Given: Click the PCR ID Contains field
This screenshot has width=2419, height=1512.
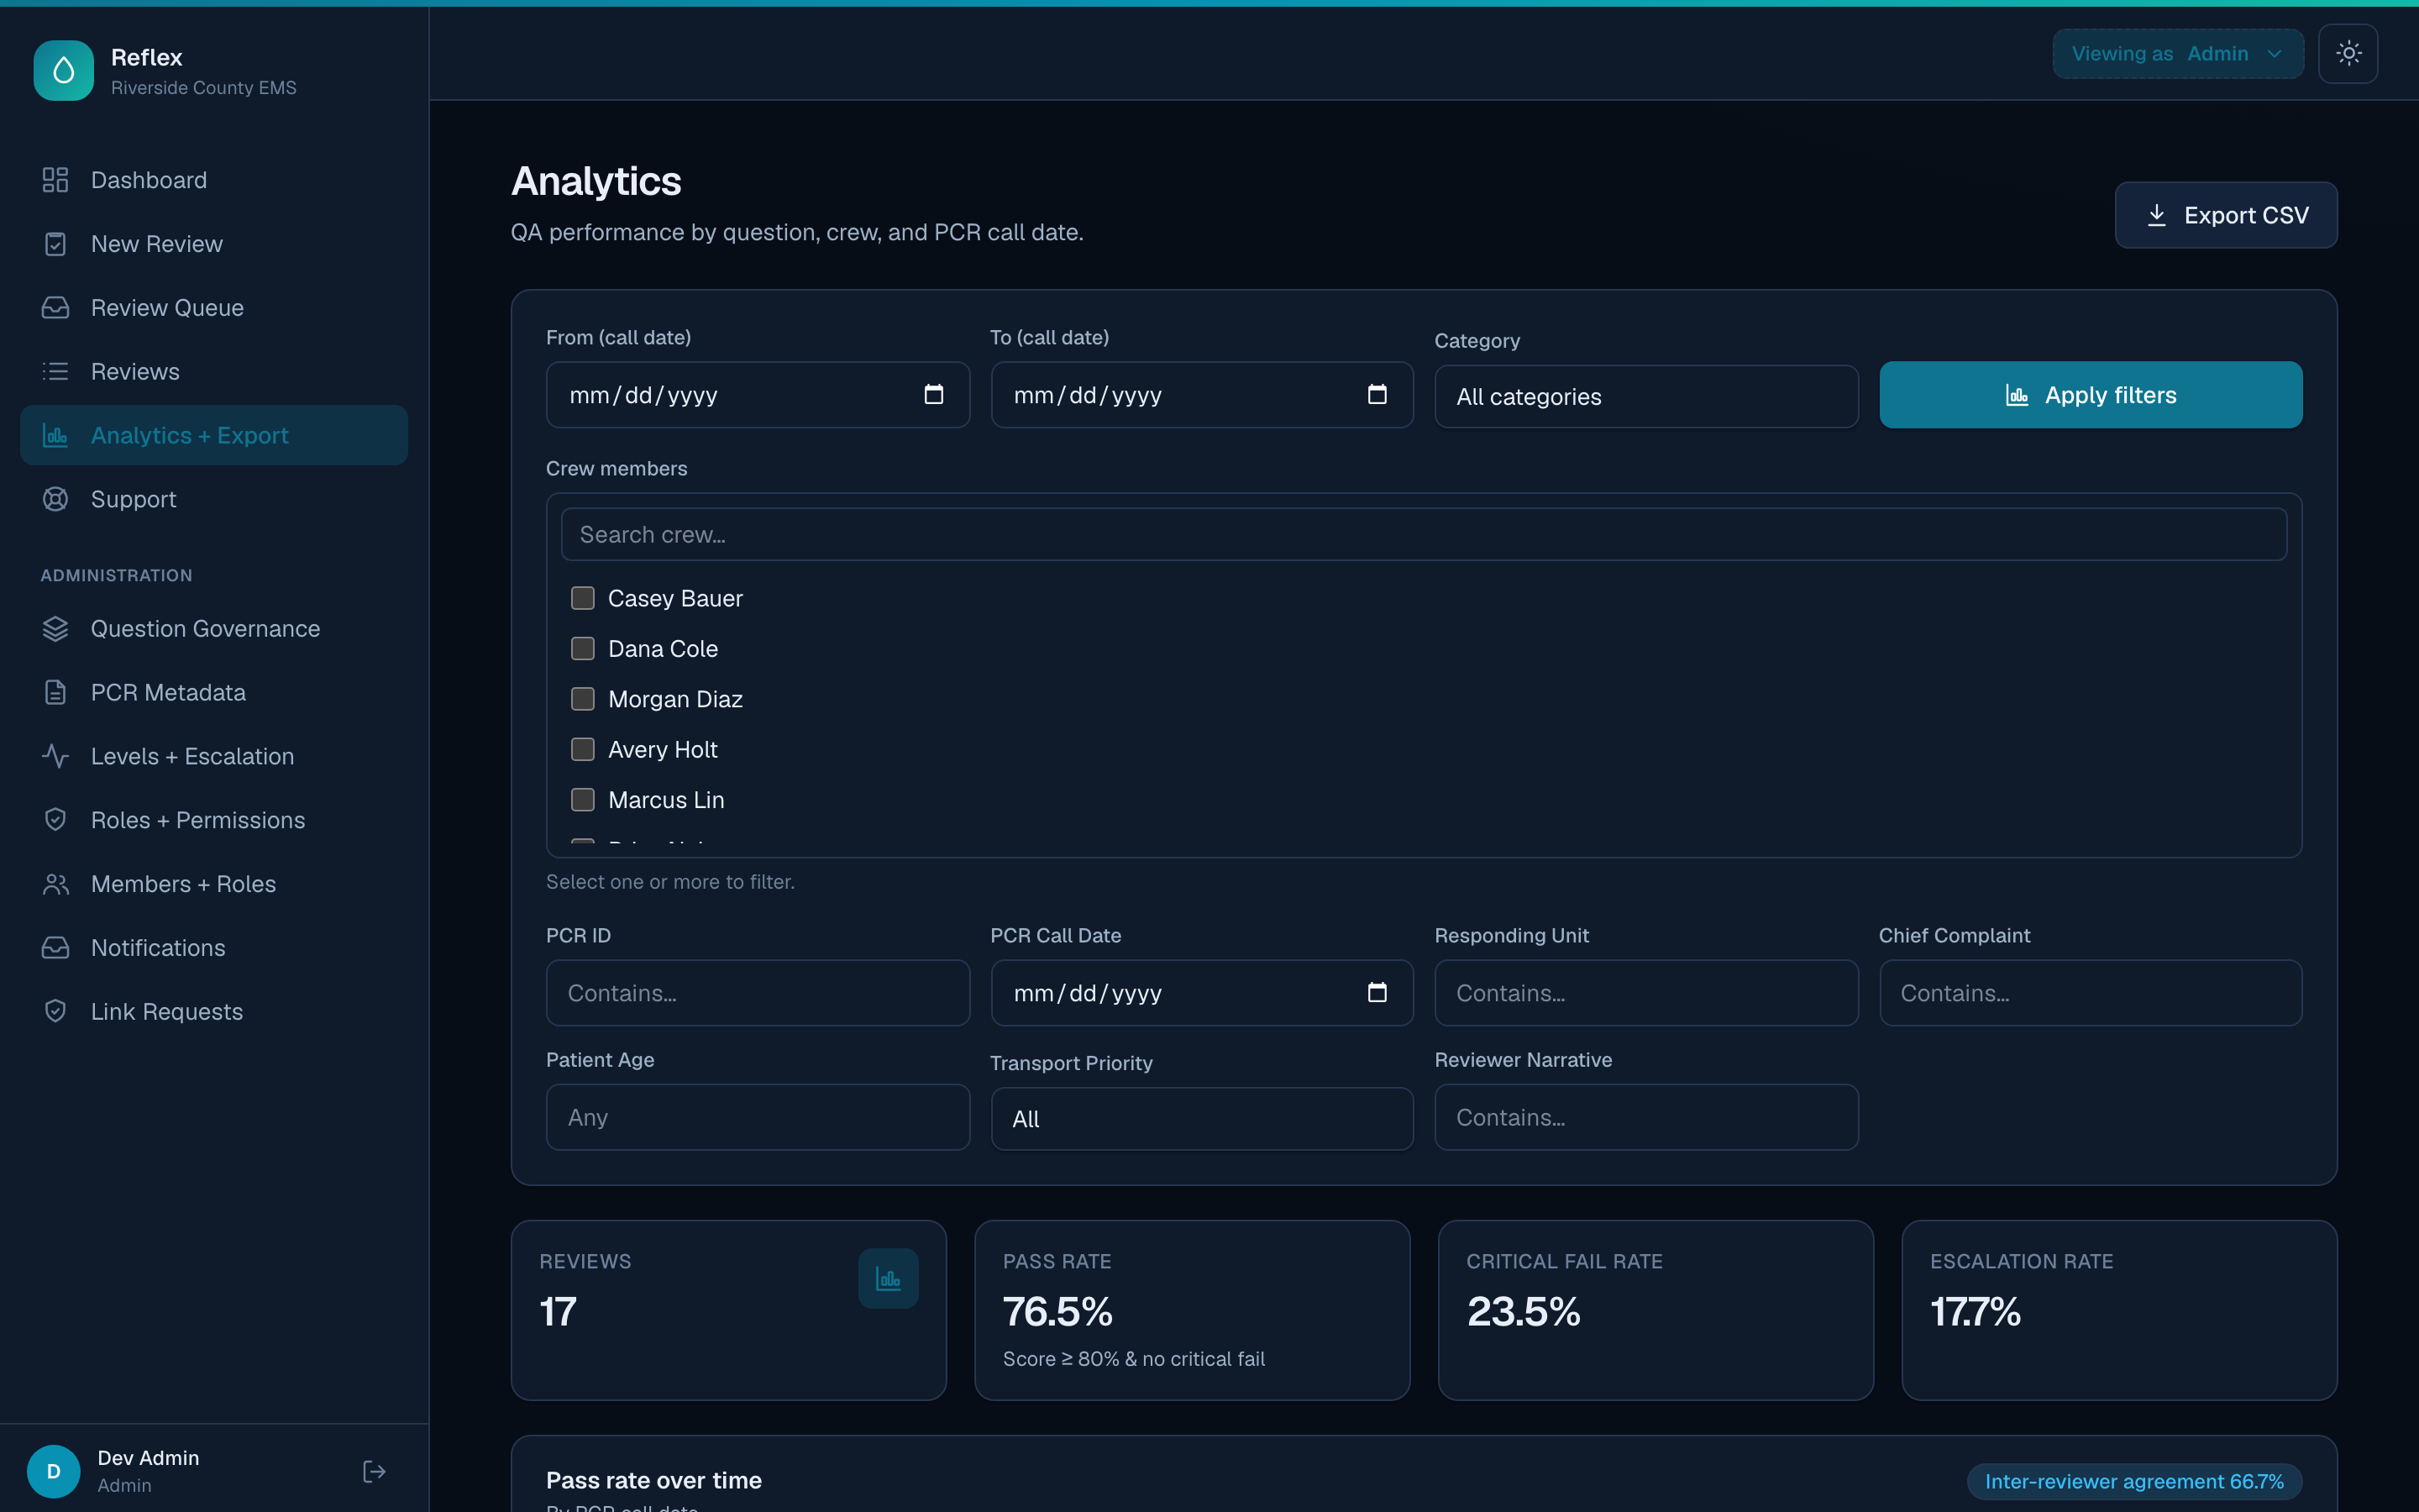Looking at the screenshot, I should (758, 993).
